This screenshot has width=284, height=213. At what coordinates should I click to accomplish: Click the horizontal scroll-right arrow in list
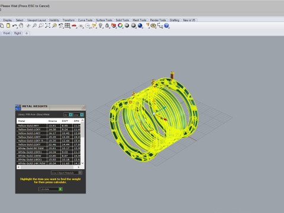pyautogui.click(x=79, y=167)
